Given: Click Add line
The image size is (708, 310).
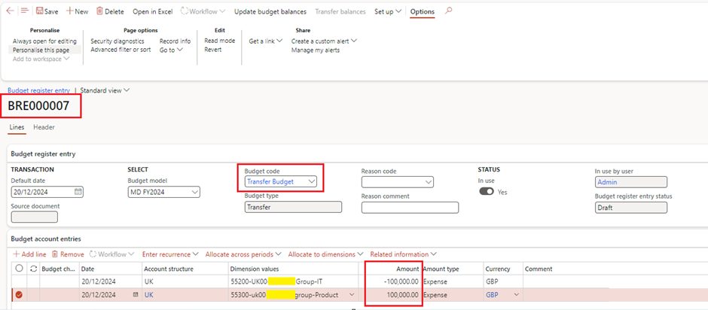Looking at the screenshot, I should 30,254.
